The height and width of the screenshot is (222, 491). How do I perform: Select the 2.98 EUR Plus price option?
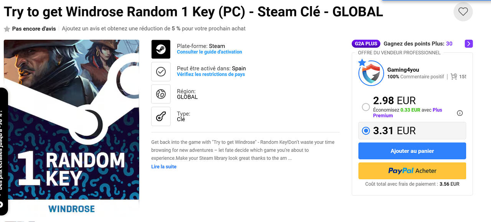[366, 107]
